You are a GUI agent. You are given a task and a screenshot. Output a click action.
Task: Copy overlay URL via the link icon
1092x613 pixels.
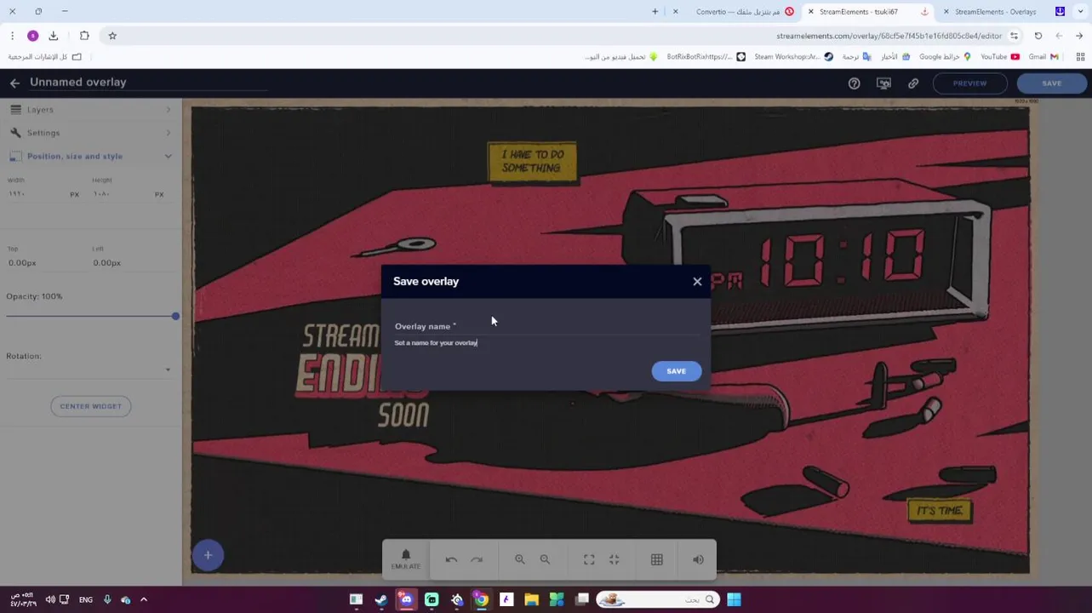coord(913,83)
